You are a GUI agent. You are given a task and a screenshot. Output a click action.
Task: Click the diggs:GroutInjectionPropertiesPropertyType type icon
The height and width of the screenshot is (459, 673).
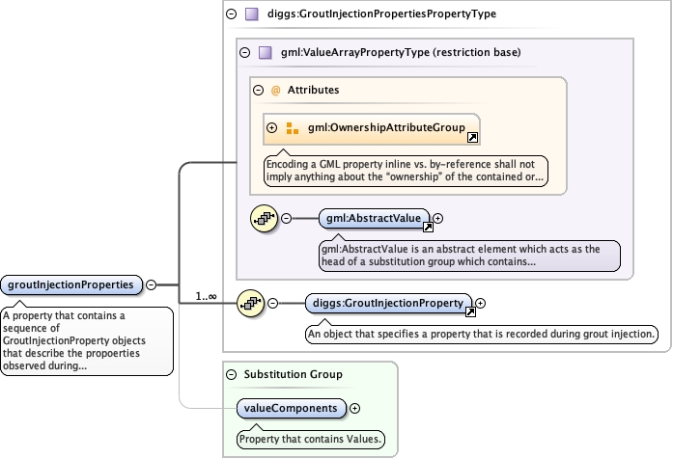[x=252, y=14]
